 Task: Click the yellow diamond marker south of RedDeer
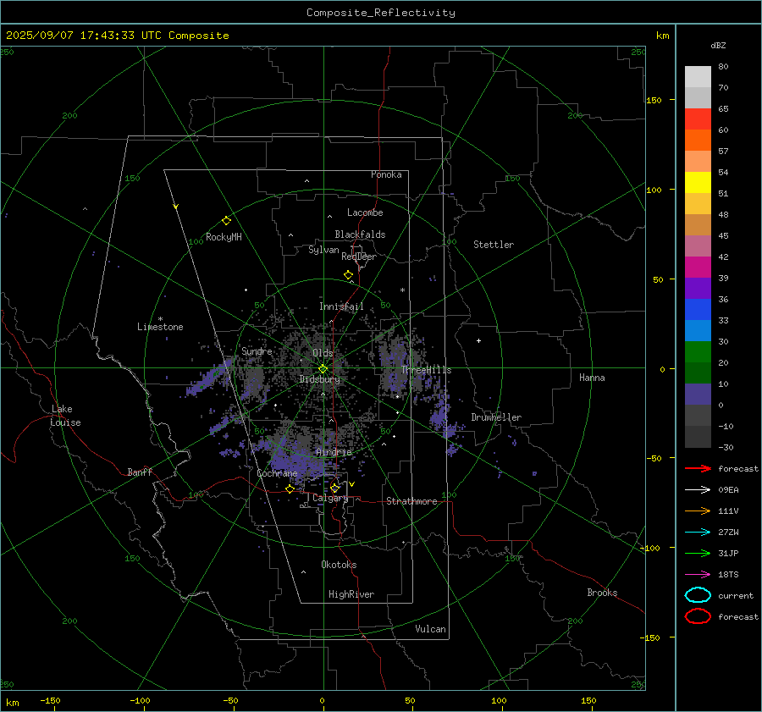pos(349,275)
